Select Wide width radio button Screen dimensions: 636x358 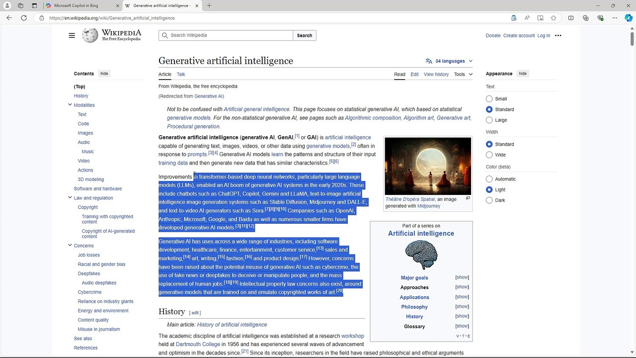pos(489,155)
